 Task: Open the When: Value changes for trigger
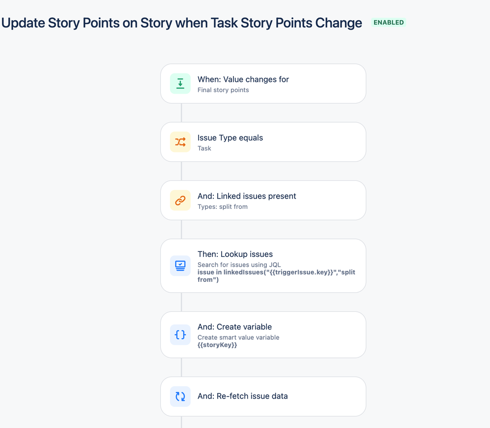tap(263, 83)
